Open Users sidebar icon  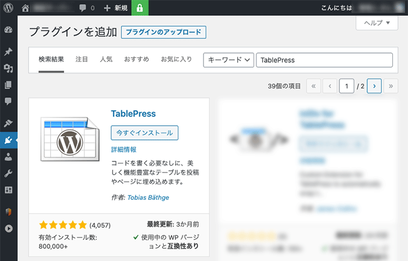coord(8,157)
